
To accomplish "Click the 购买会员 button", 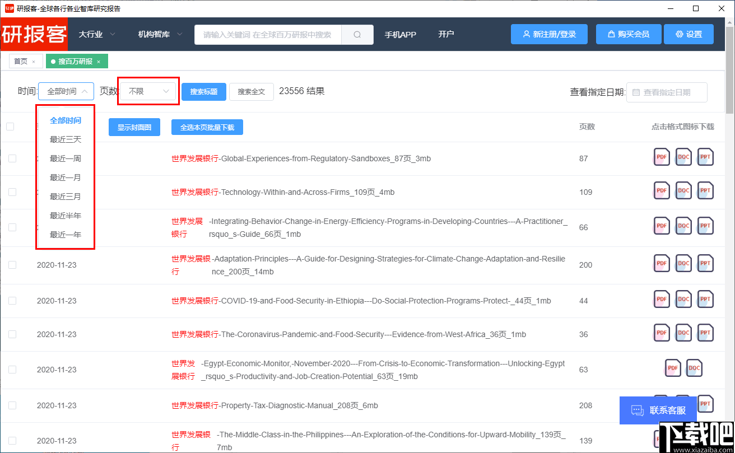I will (629, 34).
